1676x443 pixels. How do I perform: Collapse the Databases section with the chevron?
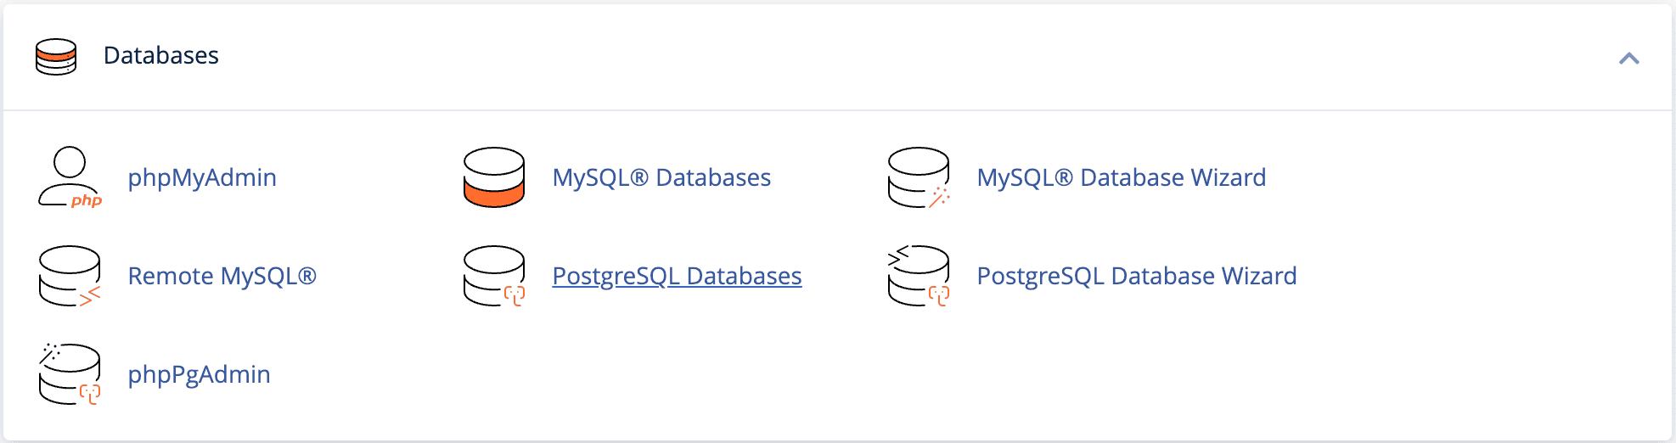click(1628, 58)
